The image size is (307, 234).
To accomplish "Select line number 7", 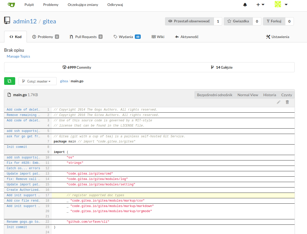I will point(48,141).
